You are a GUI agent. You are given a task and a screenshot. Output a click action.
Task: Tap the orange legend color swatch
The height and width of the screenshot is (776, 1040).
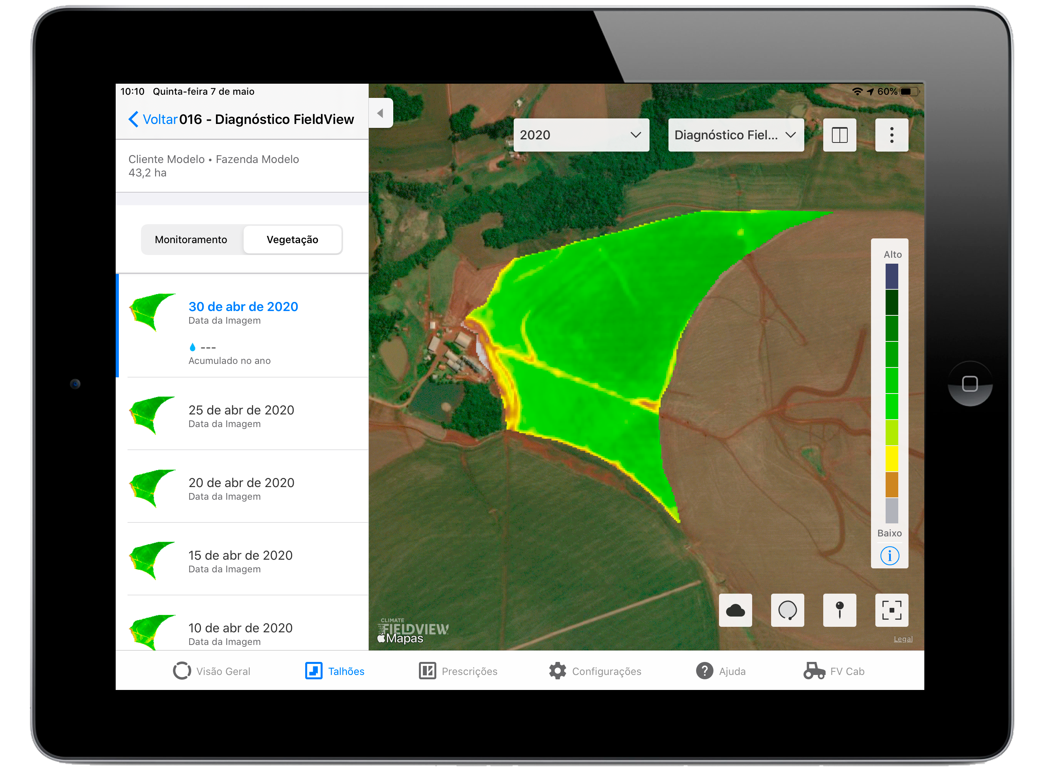(x=892, y=485)
